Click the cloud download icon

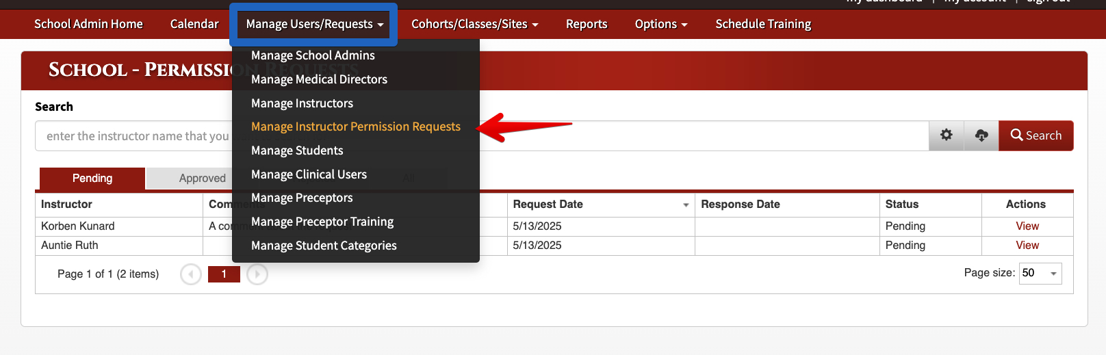981,135
